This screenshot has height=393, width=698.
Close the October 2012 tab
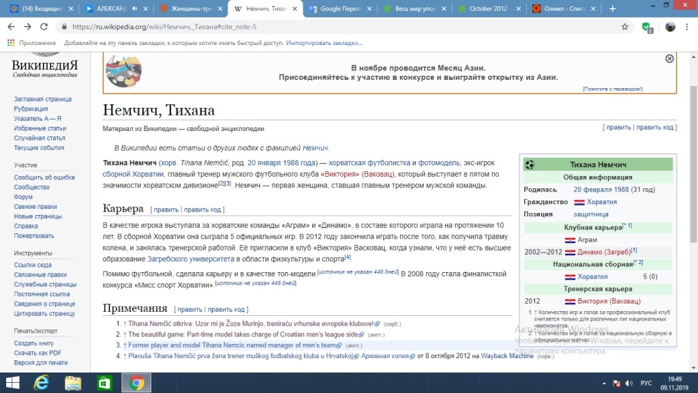click(518, 8)
